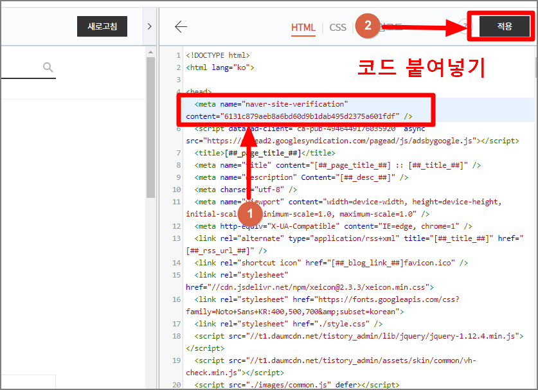This screenshot has height=390, width=538.
Task: Click the fonts.googleapis.com stylesheet line
Action: [x=327, y=299]
